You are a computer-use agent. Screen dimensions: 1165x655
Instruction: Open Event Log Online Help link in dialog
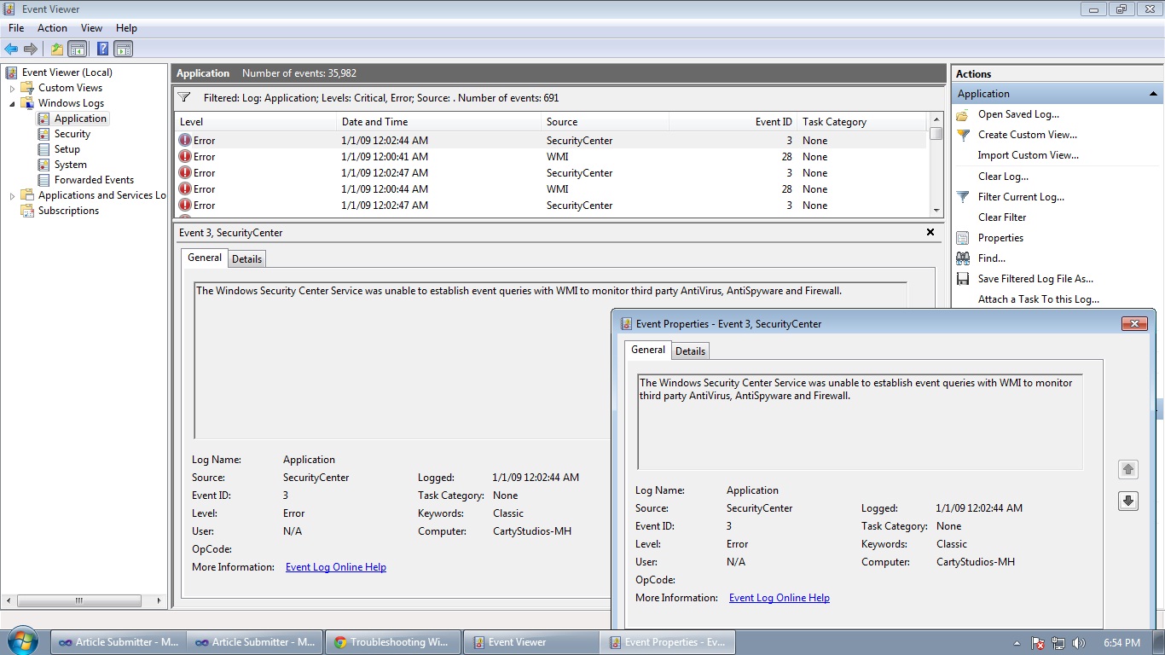[x=780, y=598]
